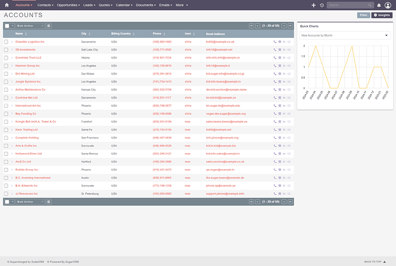This screenshot has width=396, height=266.
Task: Log a call for Chandler Logistics Inc
Action: (x=275, y=42)
